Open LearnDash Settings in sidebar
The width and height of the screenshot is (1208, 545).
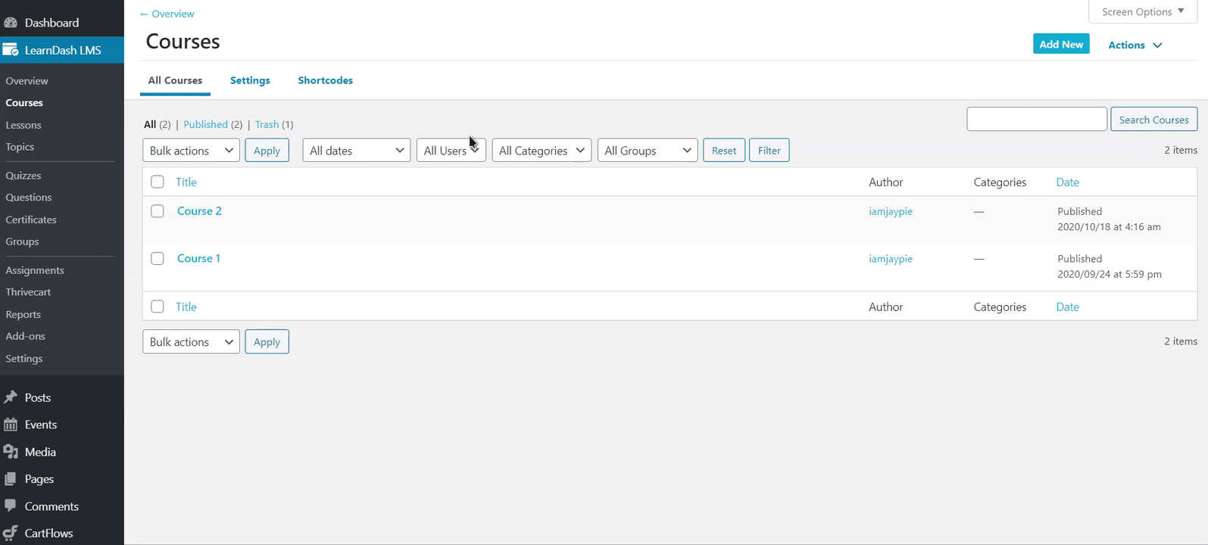pyautogui.click(x=24, y=359)
